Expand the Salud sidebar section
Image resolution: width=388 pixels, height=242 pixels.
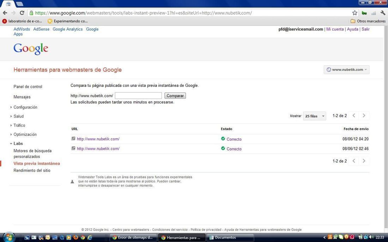tap(11, 116)
